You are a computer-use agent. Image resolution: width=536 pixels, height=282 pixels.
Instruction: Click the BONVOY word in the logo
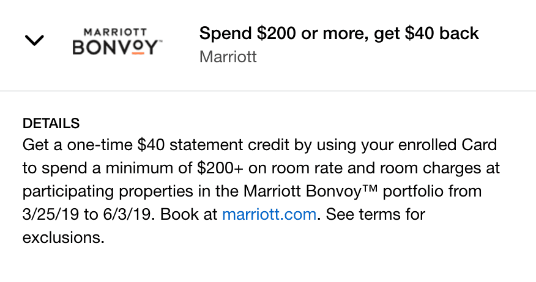(116, 48)
